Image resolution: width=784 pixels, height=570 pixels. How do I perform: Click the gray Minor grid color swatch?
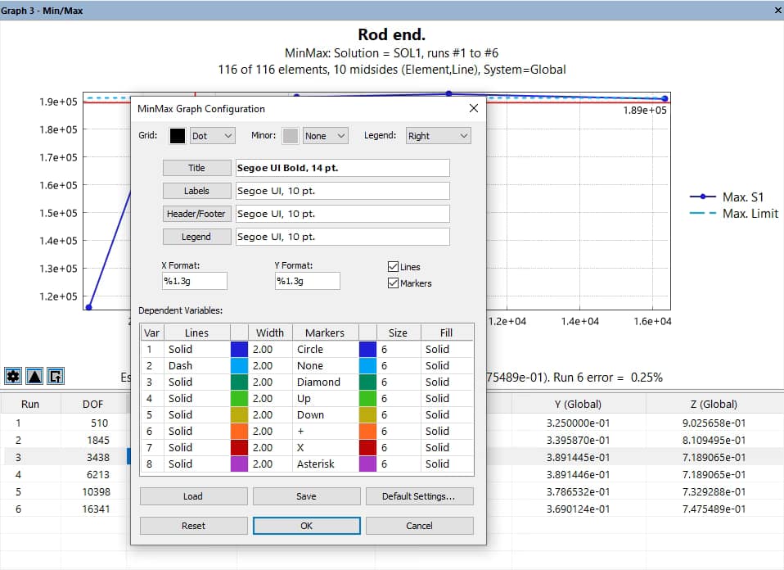pyautogui.click(x=291, y=136)
